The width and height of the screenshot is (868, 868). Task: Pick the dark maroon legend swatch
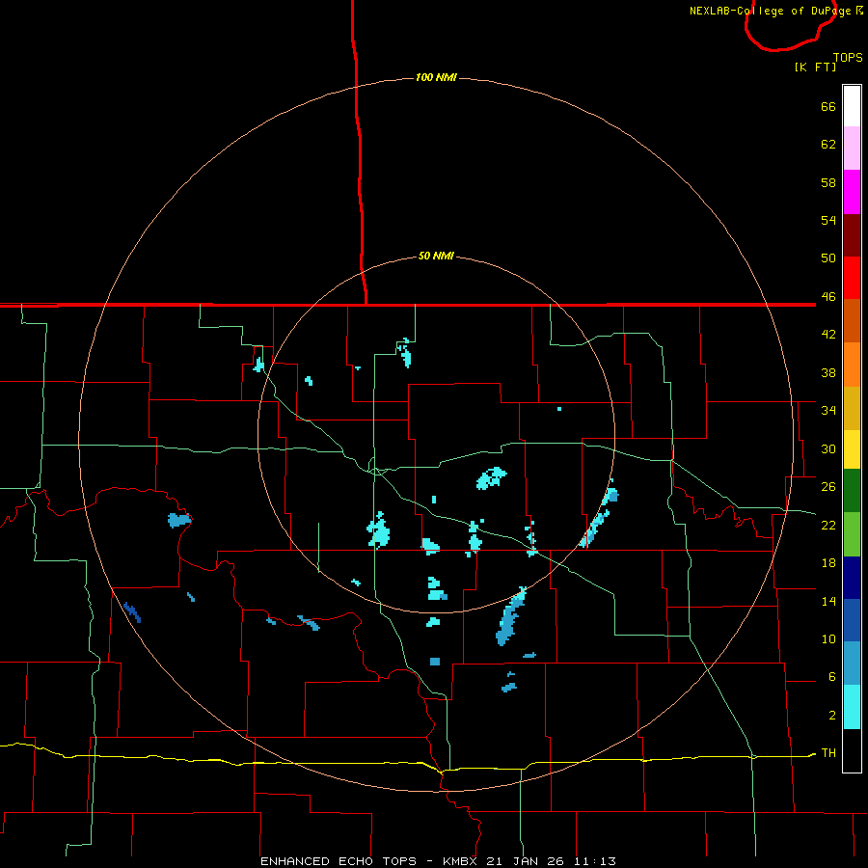tap(852, 235)
